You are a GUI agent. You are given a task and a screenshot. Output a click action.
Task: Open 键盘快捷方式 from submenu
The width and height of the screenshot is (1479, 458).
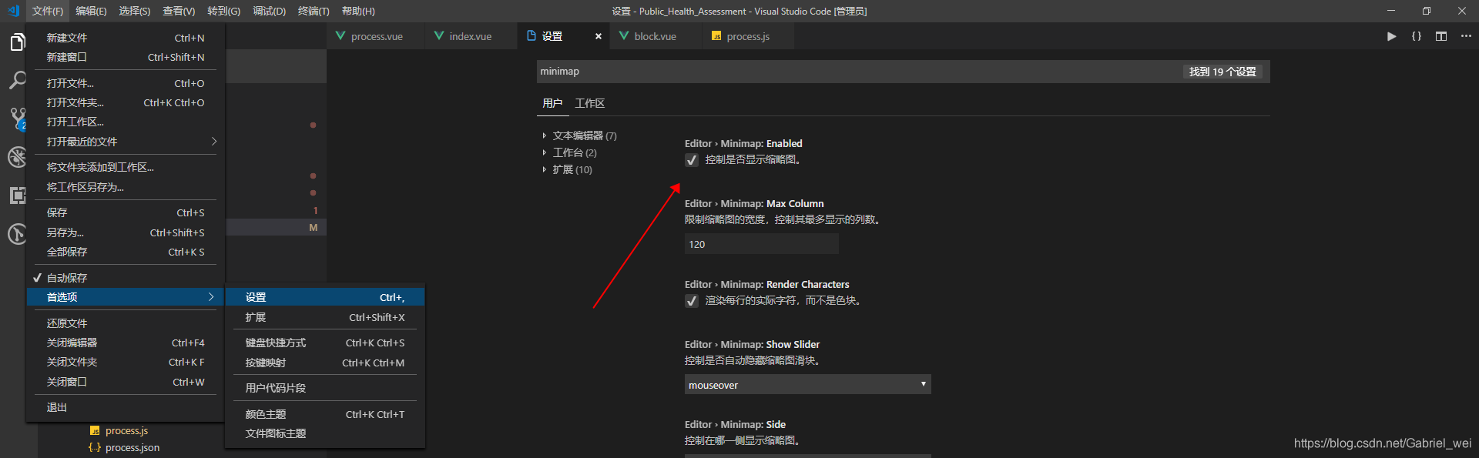324,343
